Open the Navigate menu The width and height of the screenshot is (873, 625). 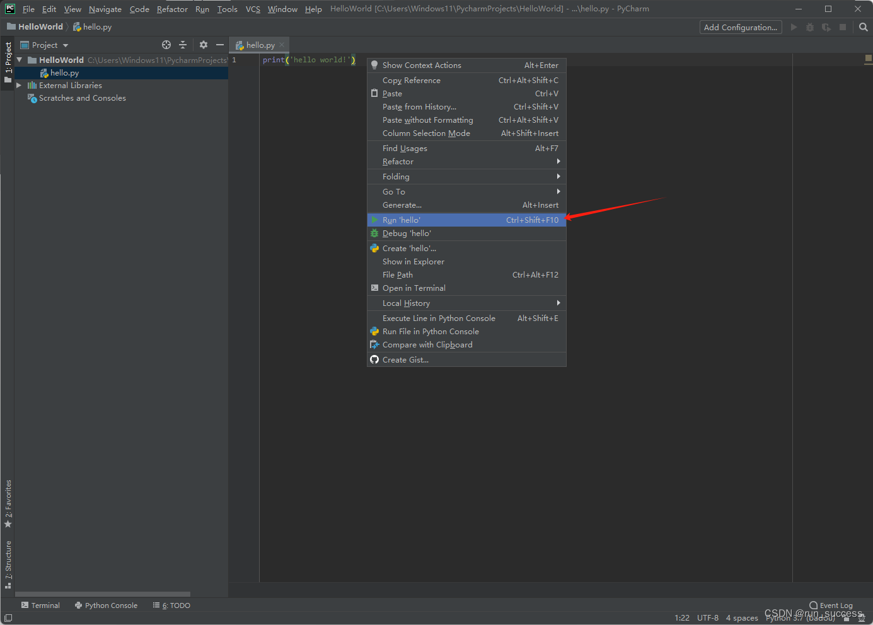tap(105, 9)
